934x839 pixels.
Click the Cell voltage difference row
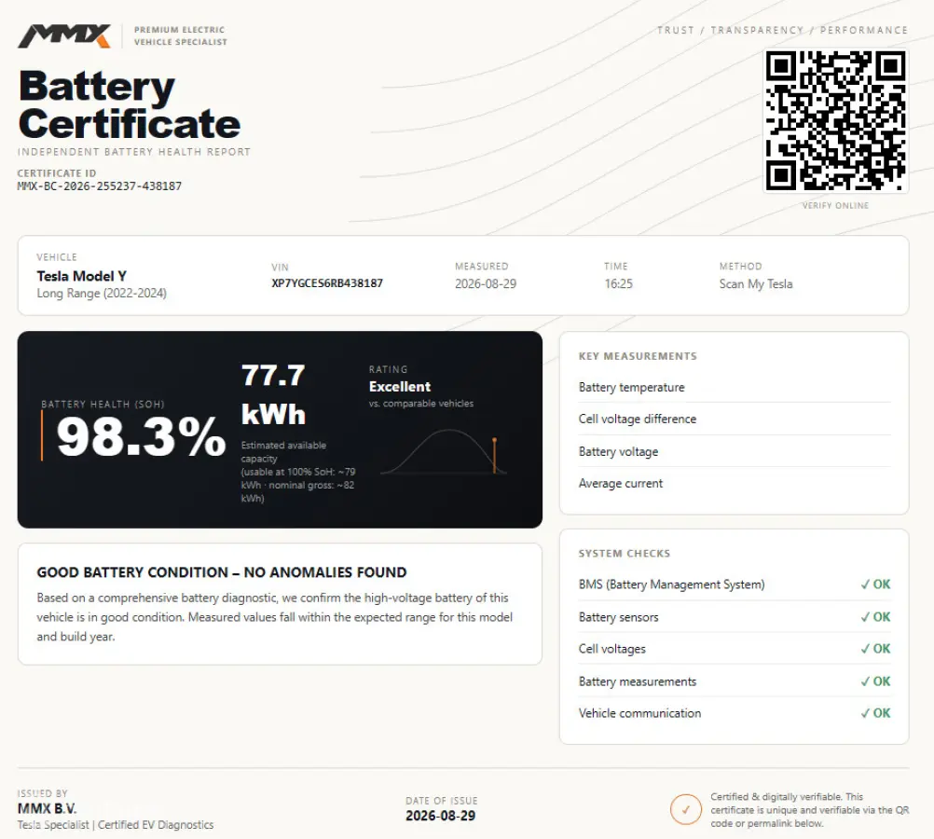735,419
